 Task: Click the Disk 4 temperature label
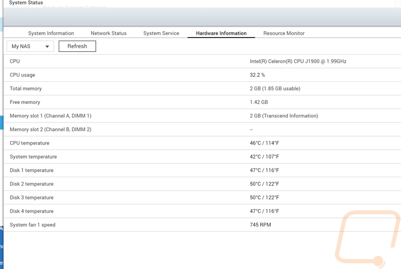pyautogui.click(x=32, y=211)
